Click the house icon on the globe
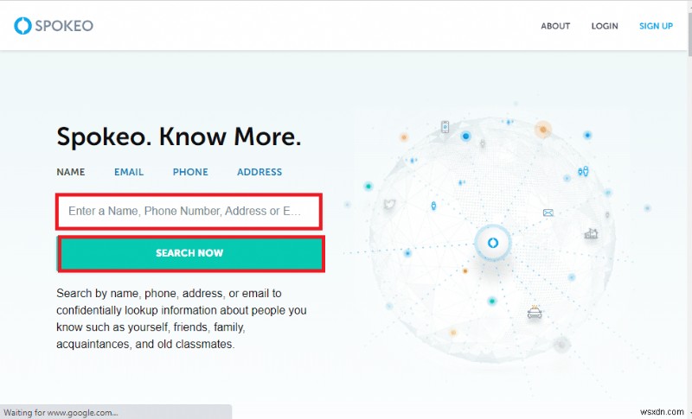Screen dimensions: 692x419 point(592,233)
